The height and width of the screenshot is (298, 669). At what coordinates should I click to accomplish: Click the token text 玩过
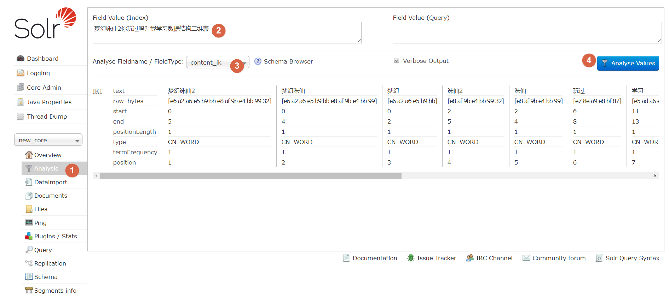579,90
